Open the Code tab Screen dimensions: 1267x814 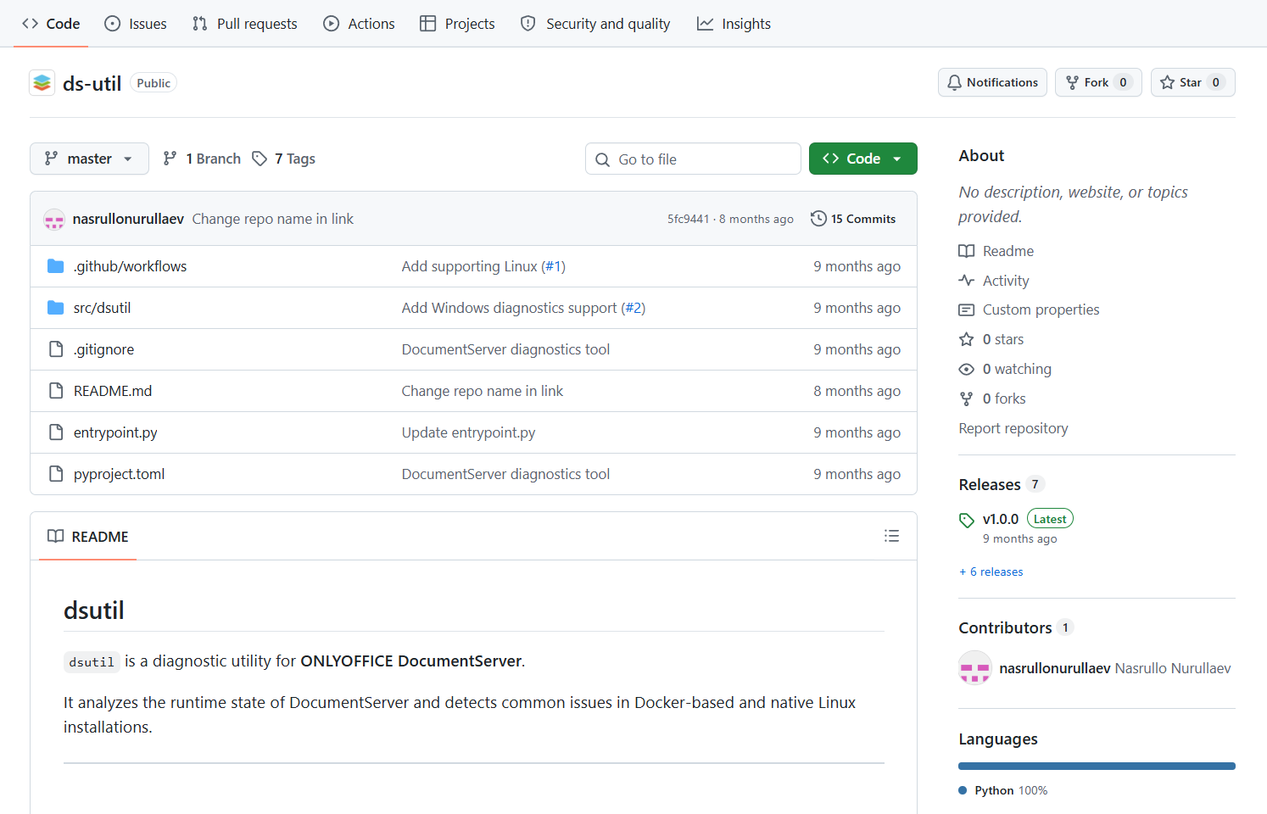click(x=51, y=24)
